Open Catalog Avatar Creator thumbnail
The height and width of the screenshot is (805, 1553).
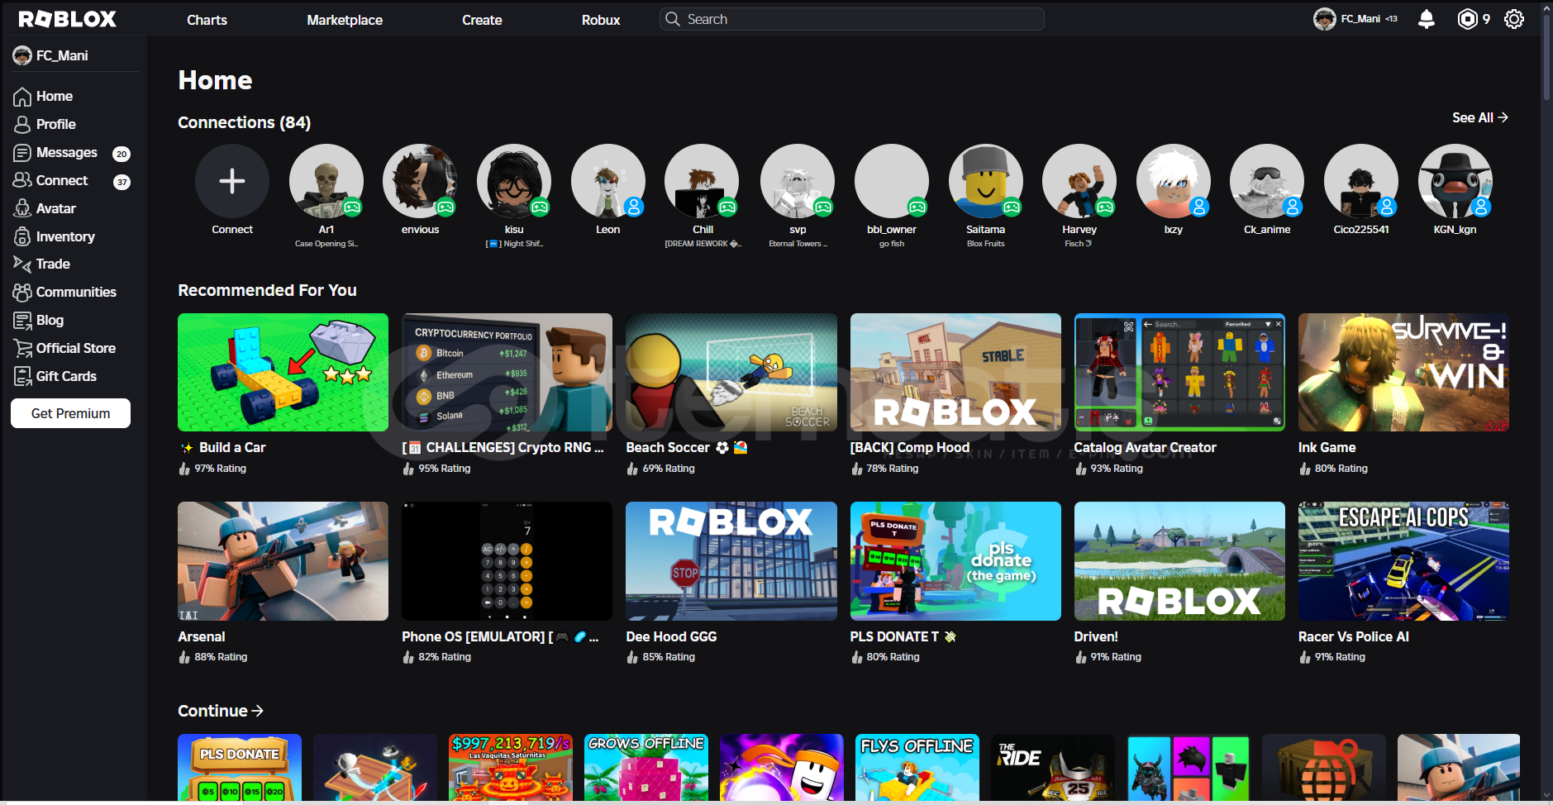point(1179,372)
